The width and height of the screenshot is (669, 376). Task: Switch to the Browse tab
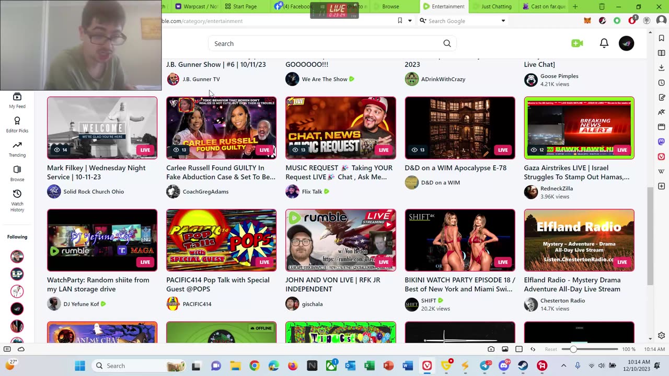[x=390, y=7]
